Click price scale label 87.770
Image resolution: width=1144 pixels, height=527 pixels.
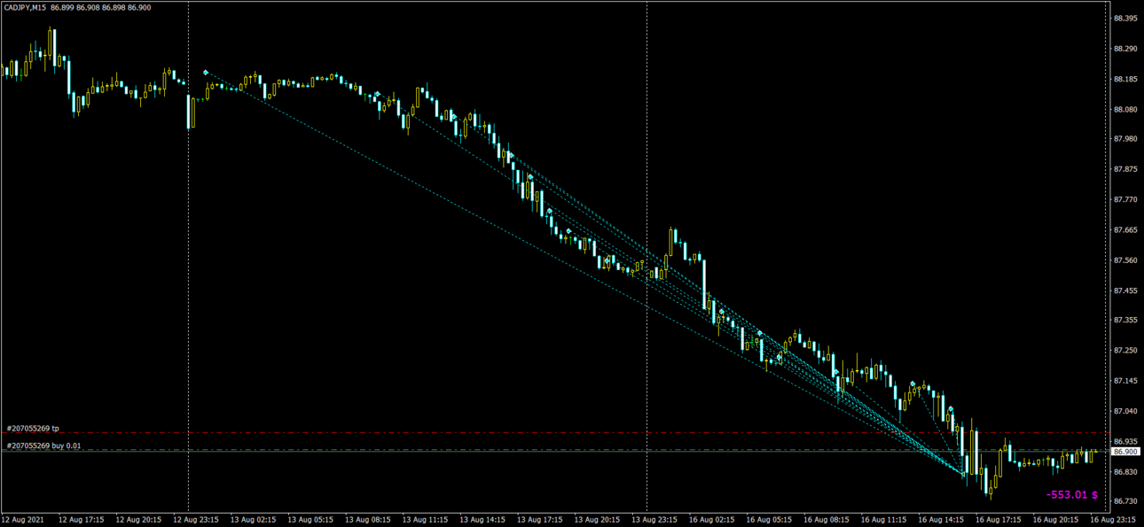(1125, 200)
